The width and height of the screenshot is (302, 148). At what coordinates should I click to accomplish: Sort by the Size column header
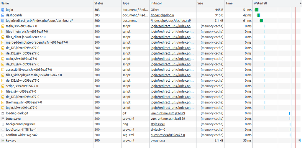coord(200,3)
